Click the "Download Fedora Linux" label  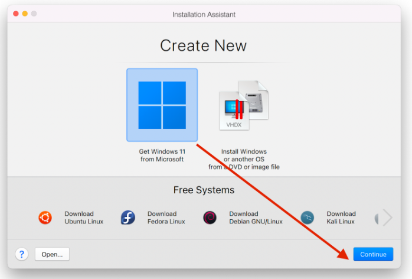pyautogui.click(x=166, y=218)
